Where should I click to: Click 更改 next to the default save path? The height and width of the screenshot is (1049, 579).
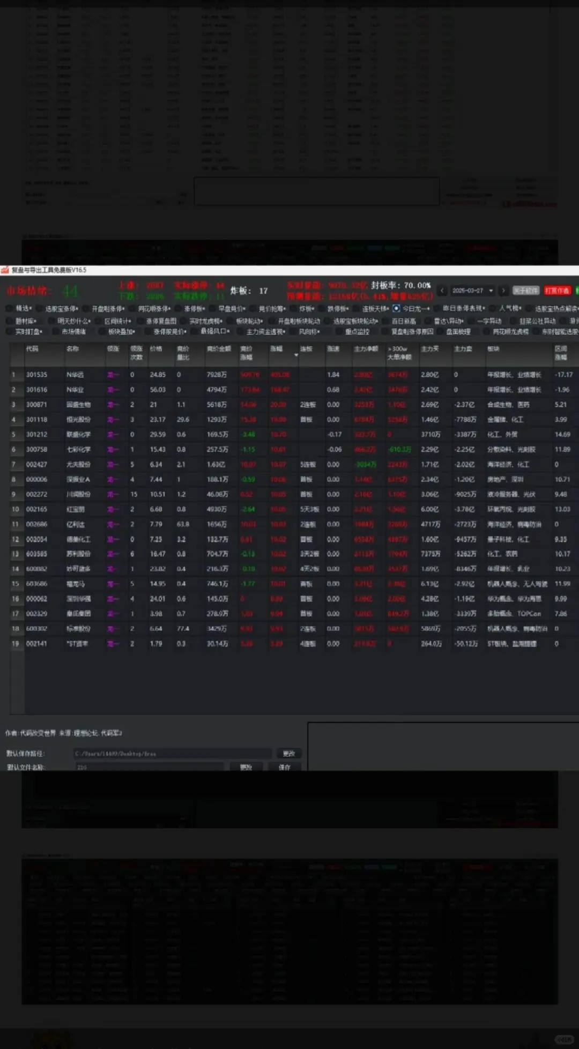[x=288, y=753]
